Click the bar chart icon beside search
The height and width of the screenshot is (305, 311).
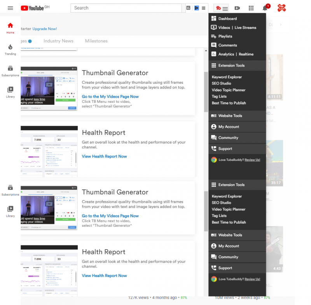pyautogui.click(x=189, y=8)
